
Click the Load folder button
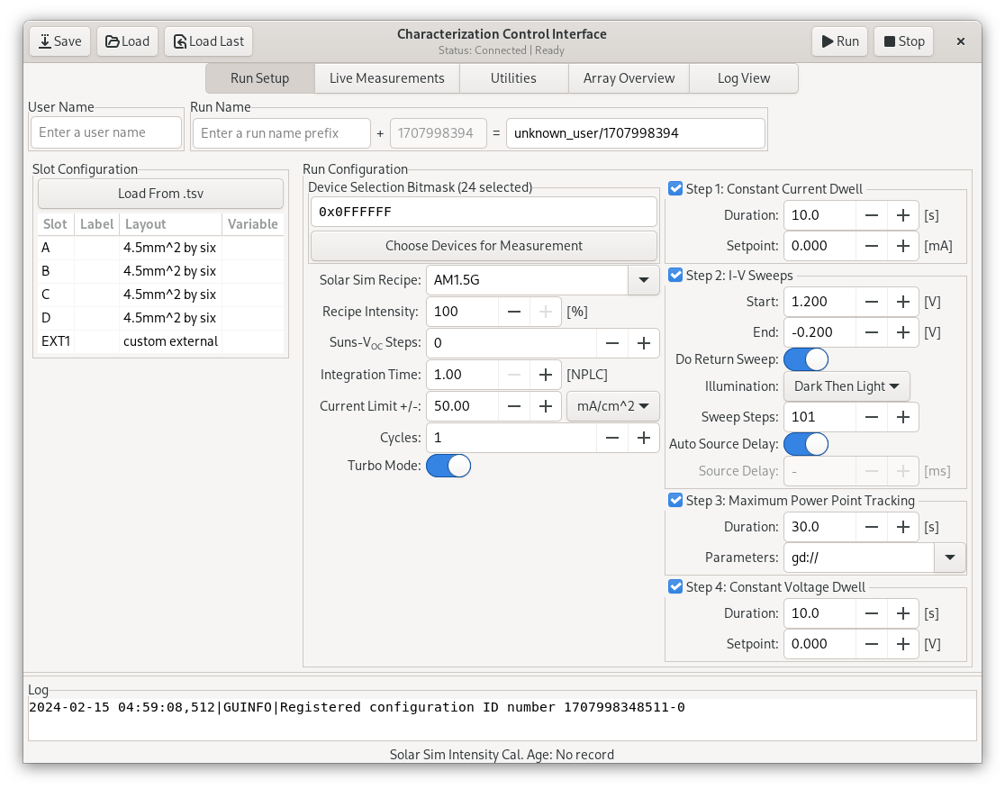(127, 41)
